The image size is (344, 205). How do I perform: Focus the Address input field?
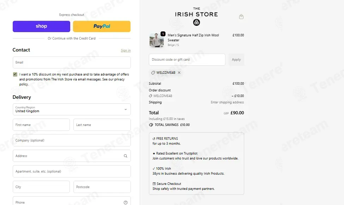pyautogui.click(x=72, y=156)
